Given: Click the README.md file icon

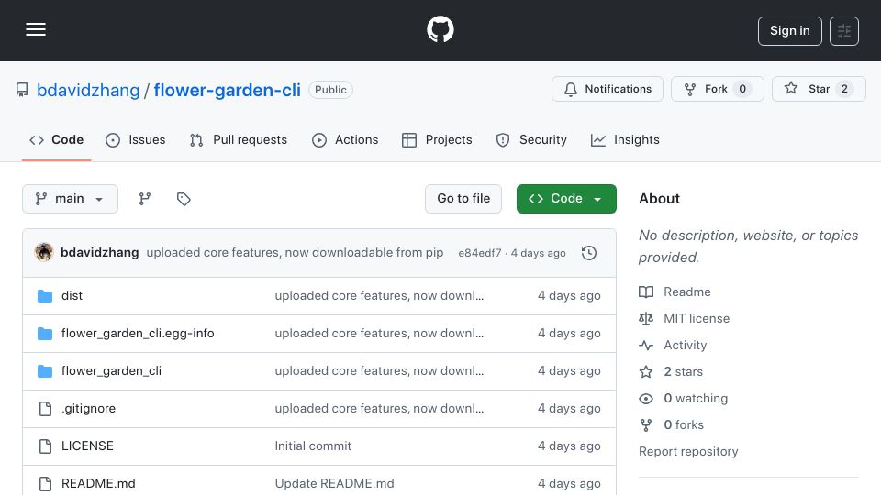Looking at the screenshot, I should click(45, 484).
